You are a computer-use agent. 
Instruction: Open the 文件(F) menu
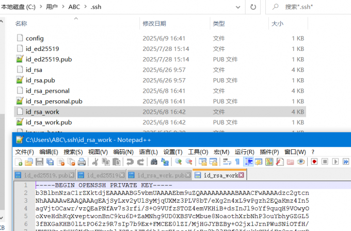[x=25, y=152]
